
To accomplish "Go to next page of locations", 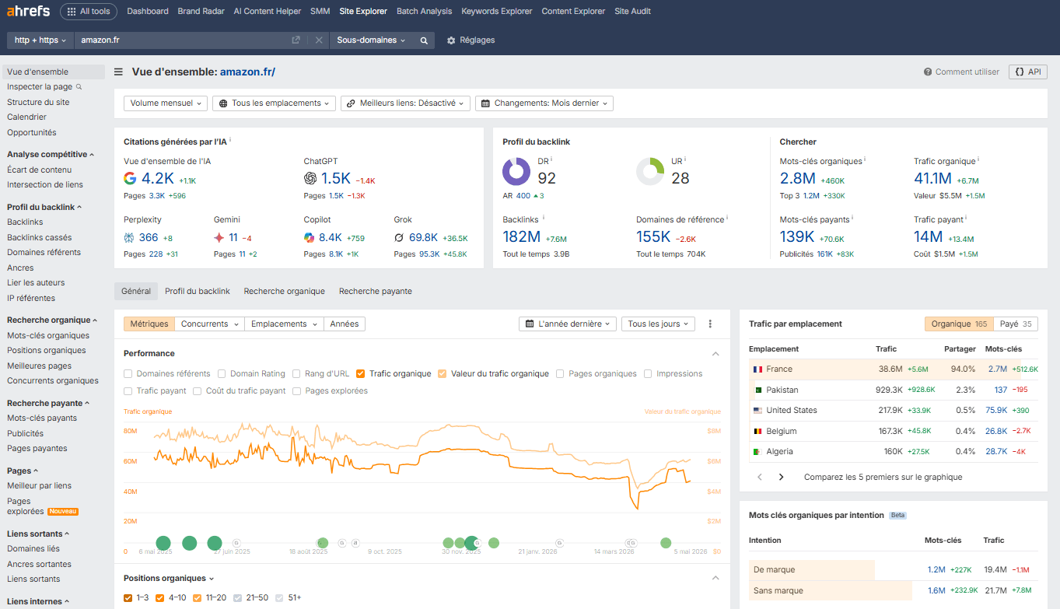I will point(782,477).
